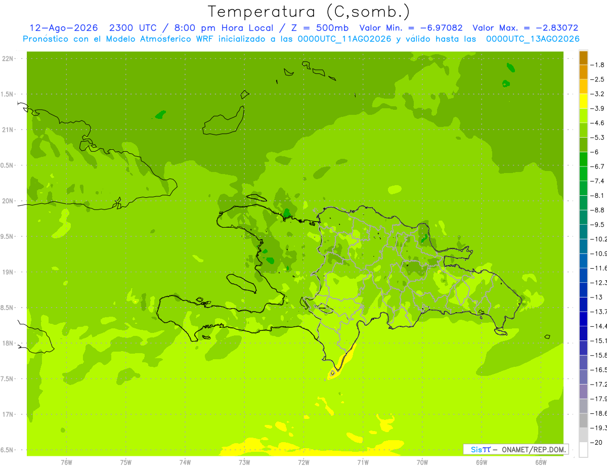
Task: Click the '76W' longitude label
Action: [x=66, y=462]
